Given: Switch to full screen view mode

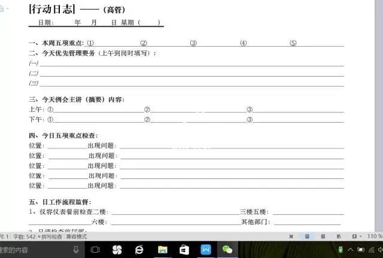Looking at the screenshot, I should [x=290, y=236].
